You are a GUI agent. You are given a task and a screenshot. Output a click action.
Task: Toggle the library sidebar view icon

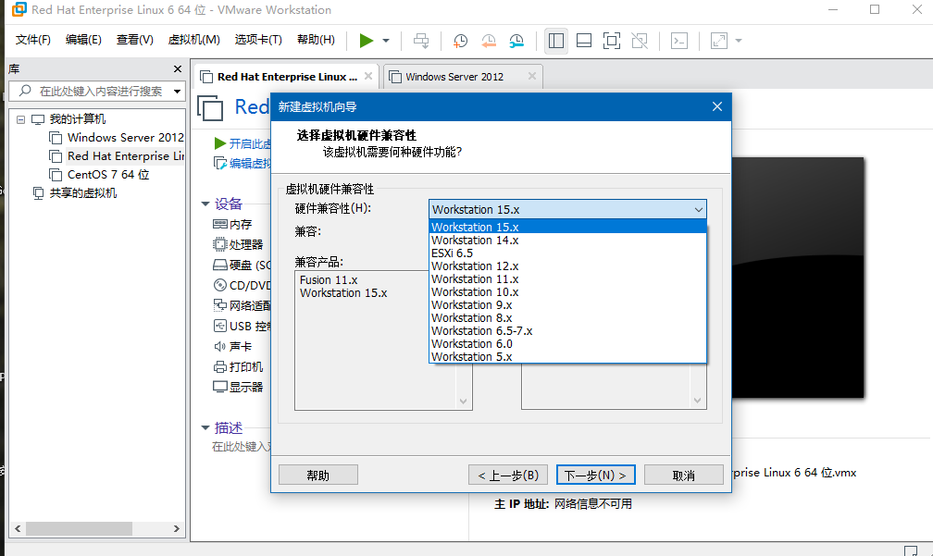(555, 41)
